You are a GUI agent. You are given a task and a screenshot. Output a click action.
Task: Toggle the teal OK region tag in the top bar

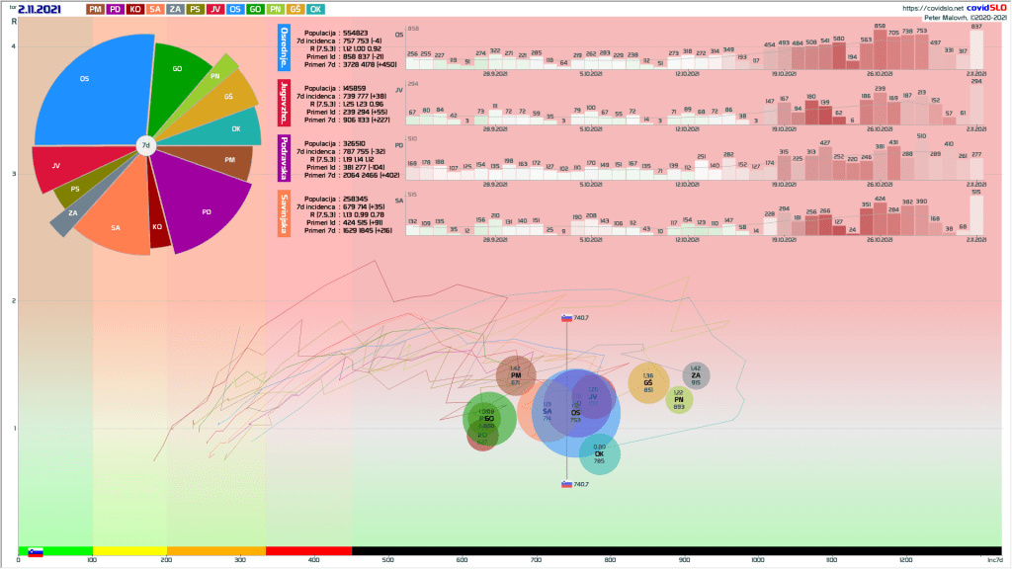tap(315, 9)
